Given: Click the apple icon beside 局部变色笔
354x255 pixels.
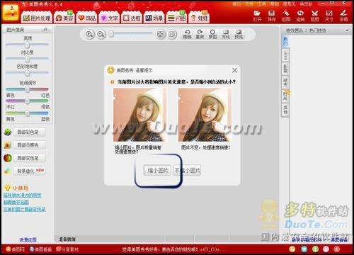Looking at the screenshot, I should click(x=8, y=158).
